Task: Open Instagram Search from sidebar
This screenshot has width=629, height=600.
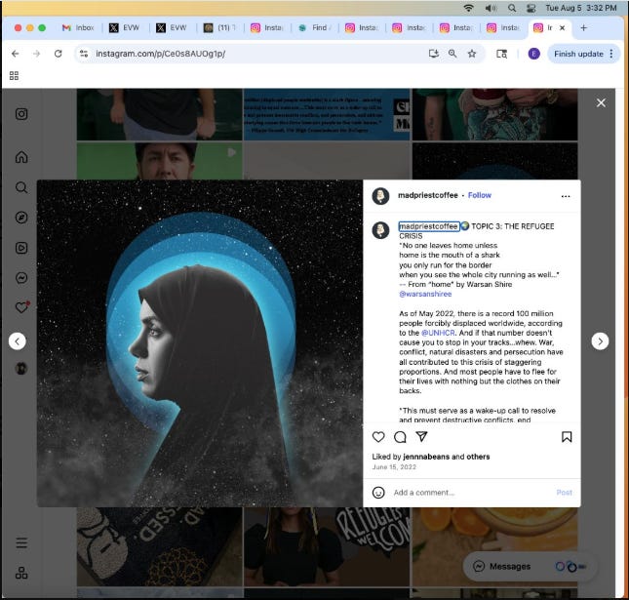Action: pyautogui.click(x=21, y=187)
